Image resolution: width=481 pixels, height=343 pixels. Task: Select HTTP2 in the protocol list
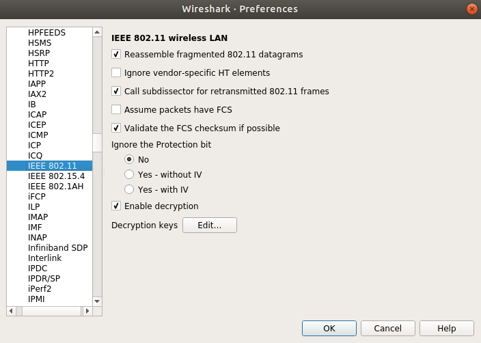pyautogui.click(x=49, y=74)
